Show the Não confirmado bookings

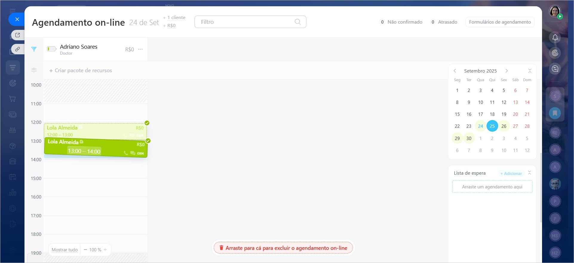coord(401,22)
